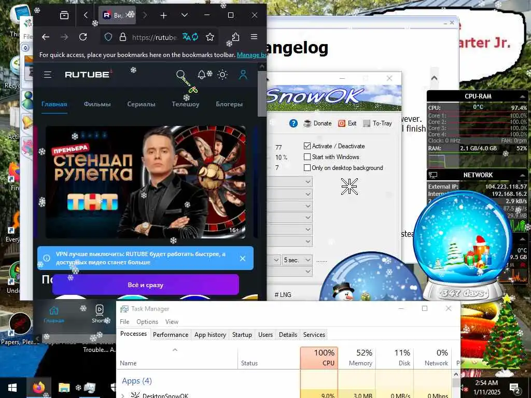Open the Firefox View icon

64,15
